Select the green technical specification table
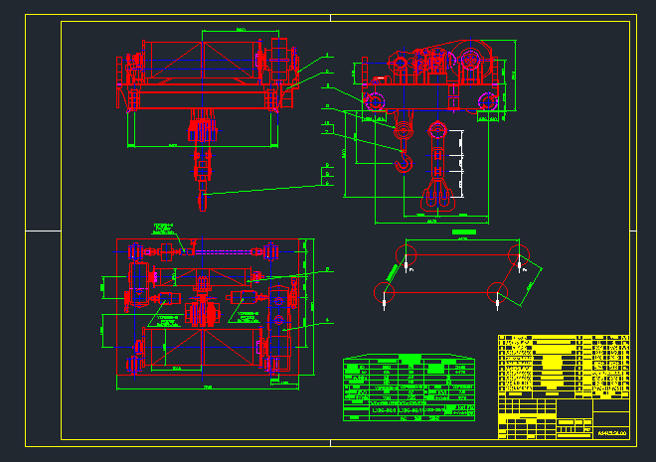Screen dimensions: 656x462 (409, 387)
